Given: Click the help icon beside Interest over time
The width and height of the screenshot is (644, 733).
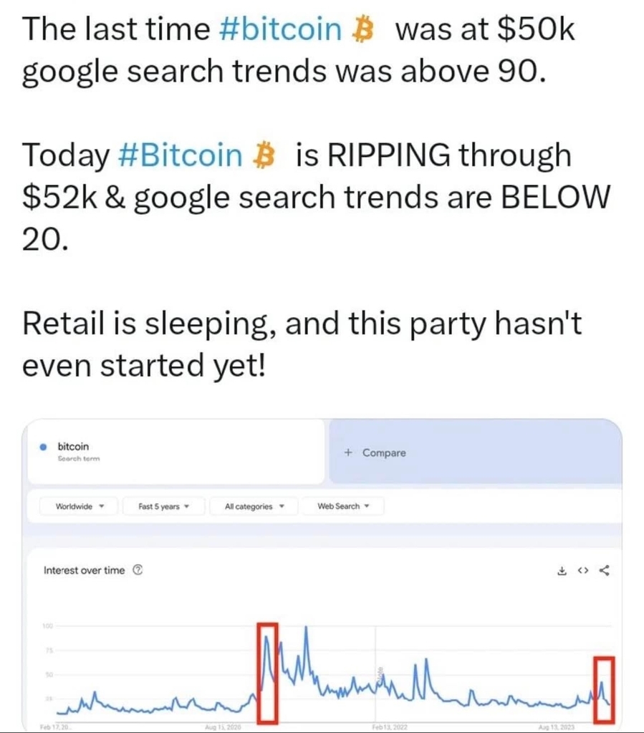Looking at the screenshot, I should coord(138,570).
